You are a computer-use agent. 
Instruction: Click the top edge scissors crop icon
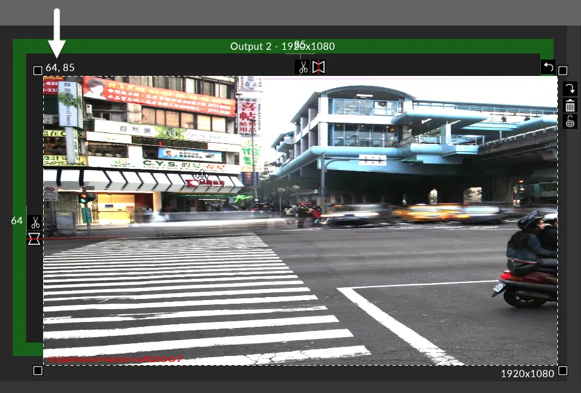click(303, 67)
